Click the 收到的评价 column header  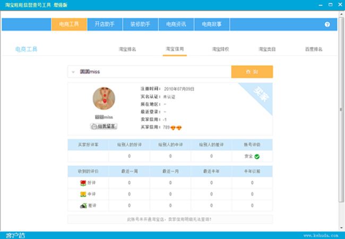(x=88, y=171)
